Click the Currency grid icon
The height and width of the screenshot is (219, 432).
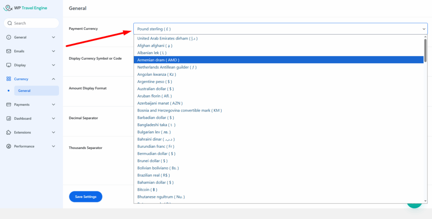click(x=9, y=79)
